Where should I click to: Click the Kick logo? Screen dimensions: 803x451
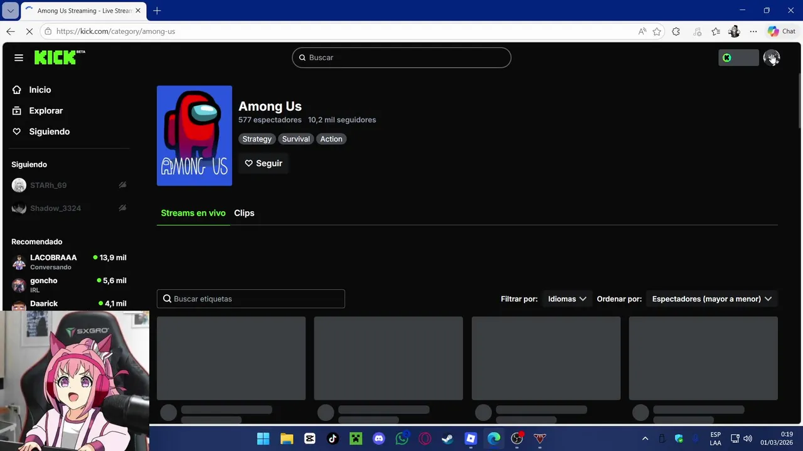pos(60,57)
